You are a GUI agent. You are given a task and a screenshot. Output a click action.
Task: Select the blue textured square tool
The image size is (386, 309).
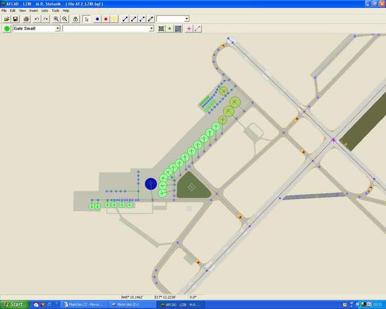(x=178, y=28)
